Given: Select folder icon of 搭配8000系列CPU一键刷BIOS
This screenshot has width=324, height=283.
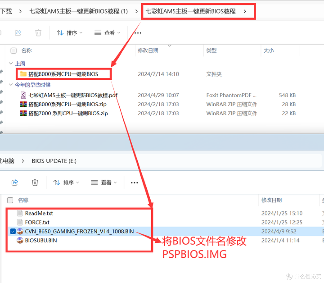Looking at the screenshot, I should pyautogui.click(x=23, y=74).
